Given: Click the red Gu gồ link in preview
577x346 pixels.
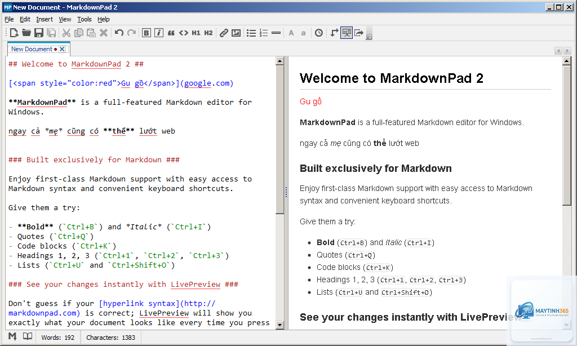Looking at the screenshot, I should (310, 101).
